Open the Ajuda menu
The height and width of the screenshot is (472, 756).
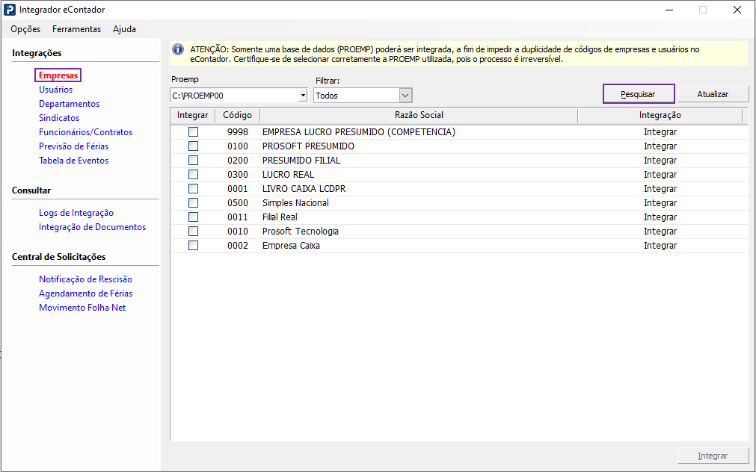pos(124,29)
